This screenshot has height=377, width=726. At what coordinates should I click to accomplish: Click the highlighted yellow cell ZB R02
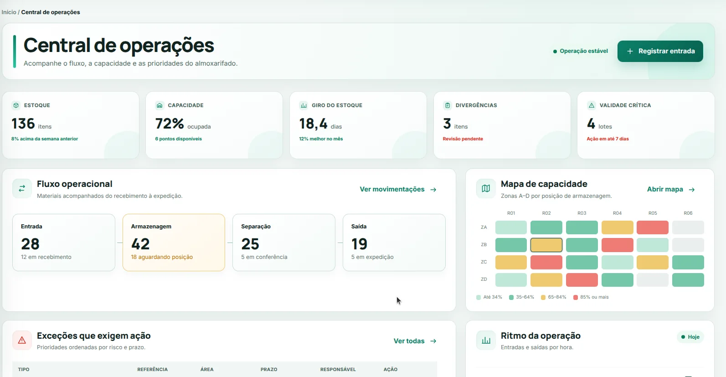point(546,245)
